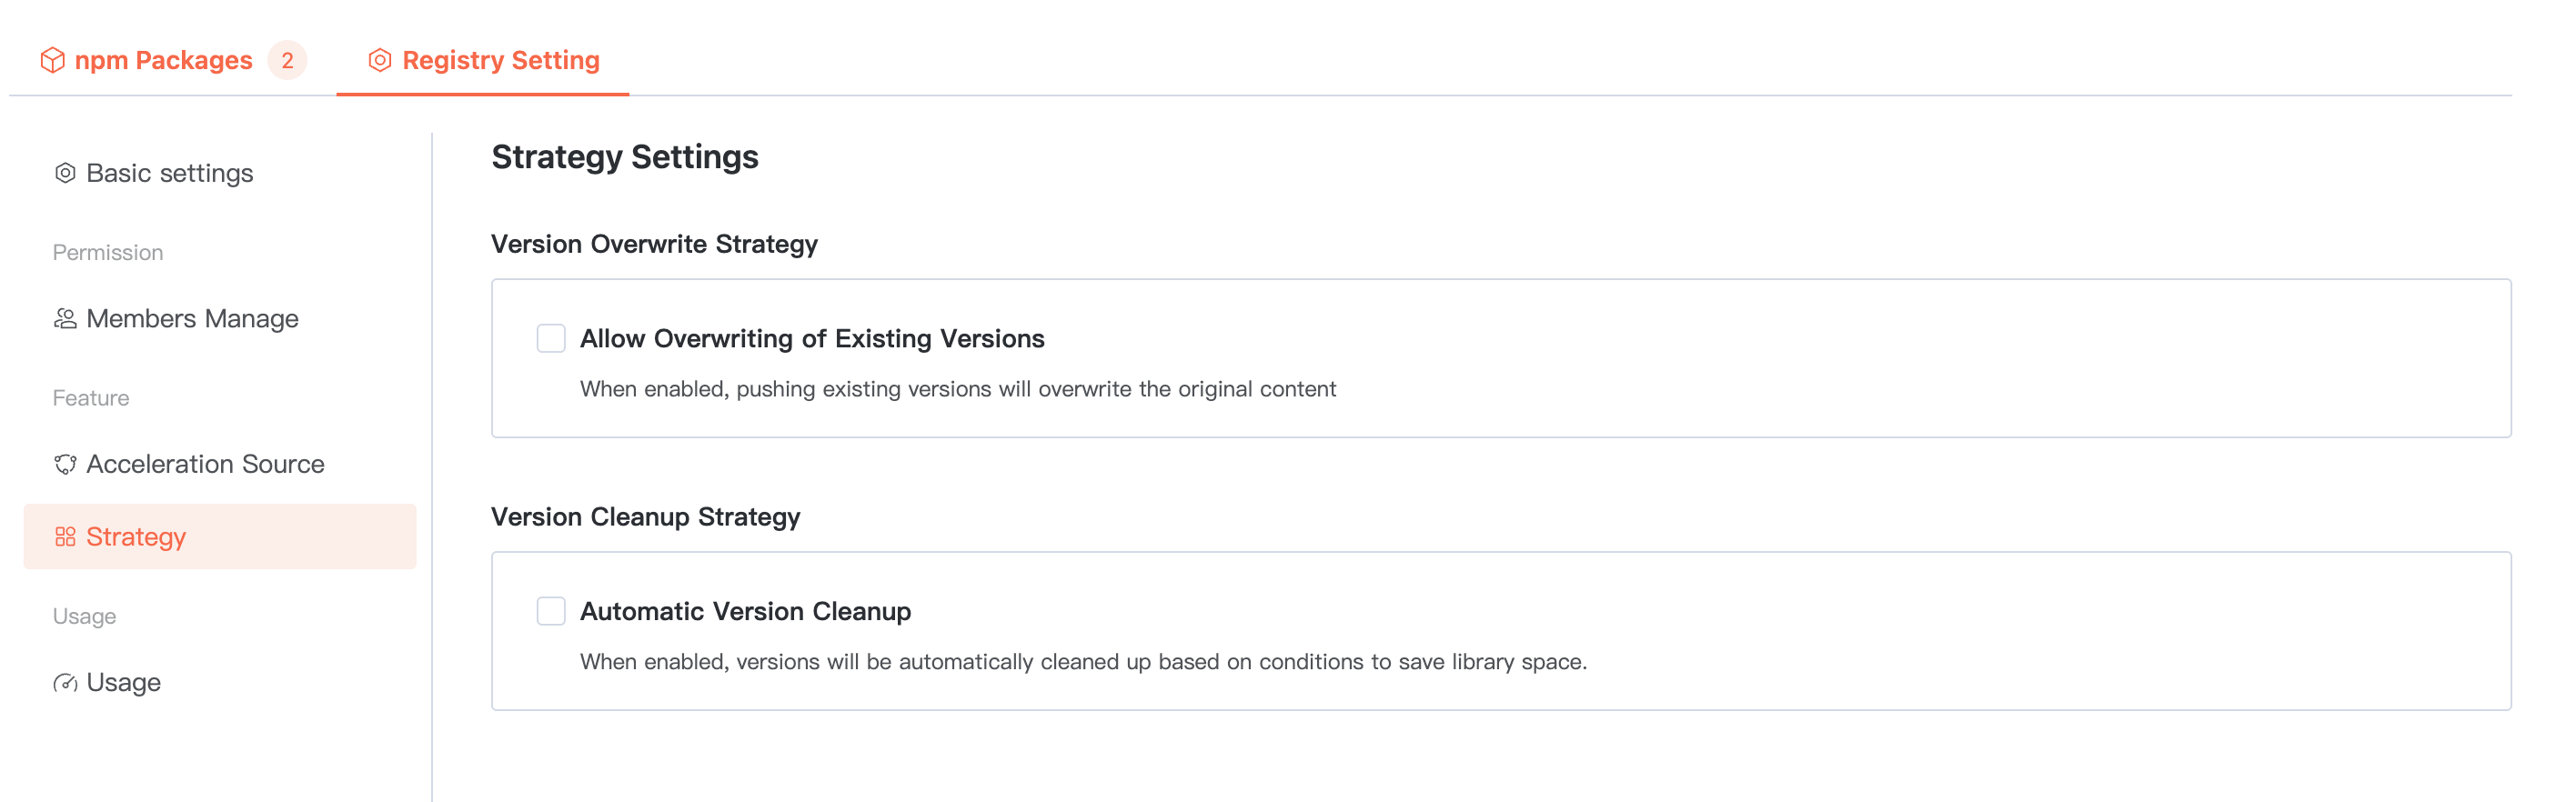Image resolution: width=2576 pixels, height=802 pixels.
Task: Click the Strategy grid icon
Action: [x=65, y=537]
